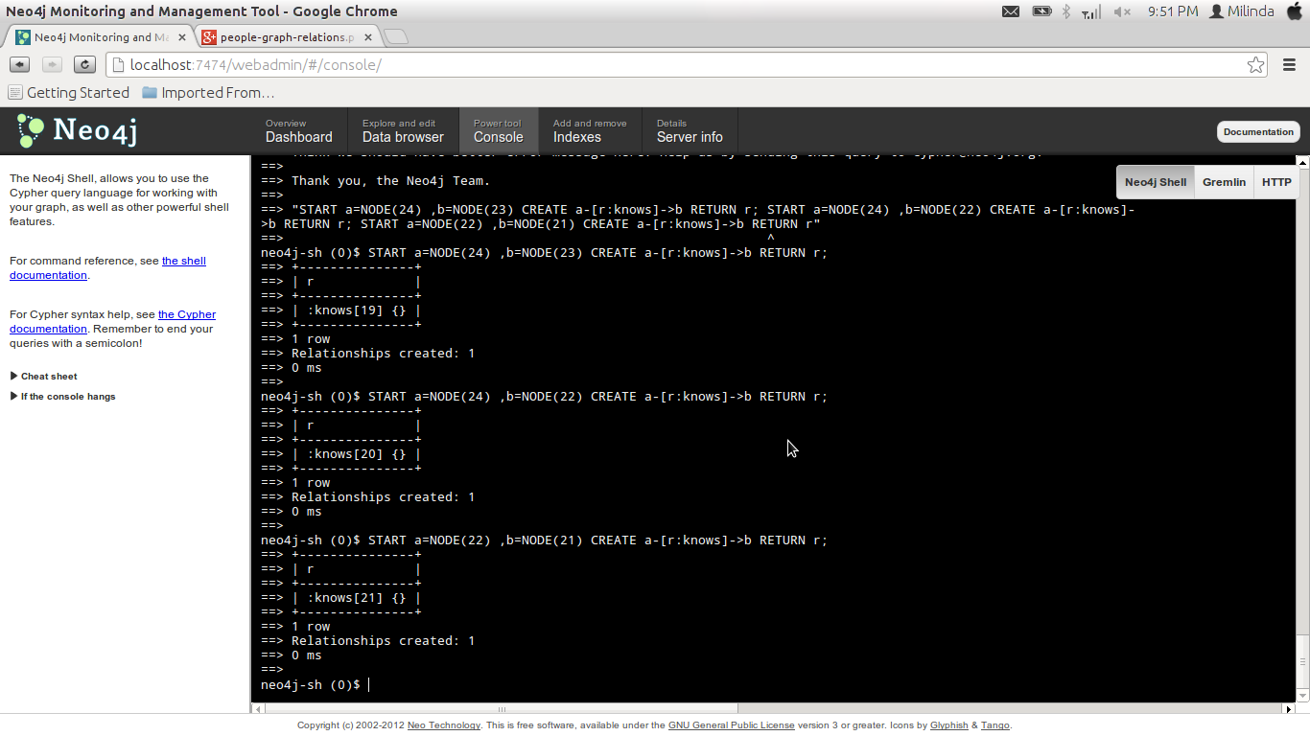Expand the Cheat sheet section
Screen dimensions: 1310x736
[x=44, y=377]
